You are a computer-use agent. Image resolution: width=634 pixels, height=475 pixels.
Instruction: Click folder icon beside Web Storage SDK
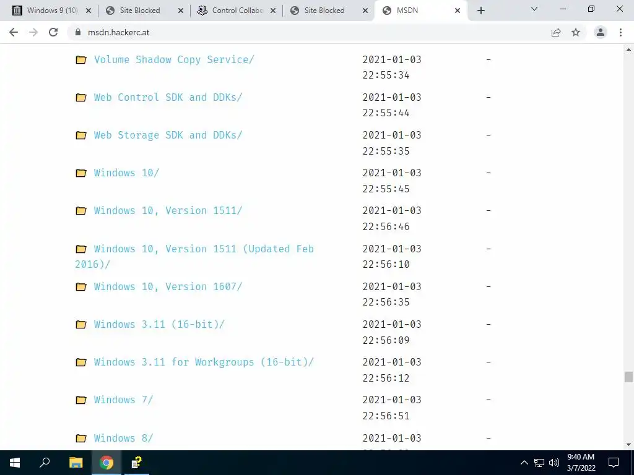(x=81, y=135)
